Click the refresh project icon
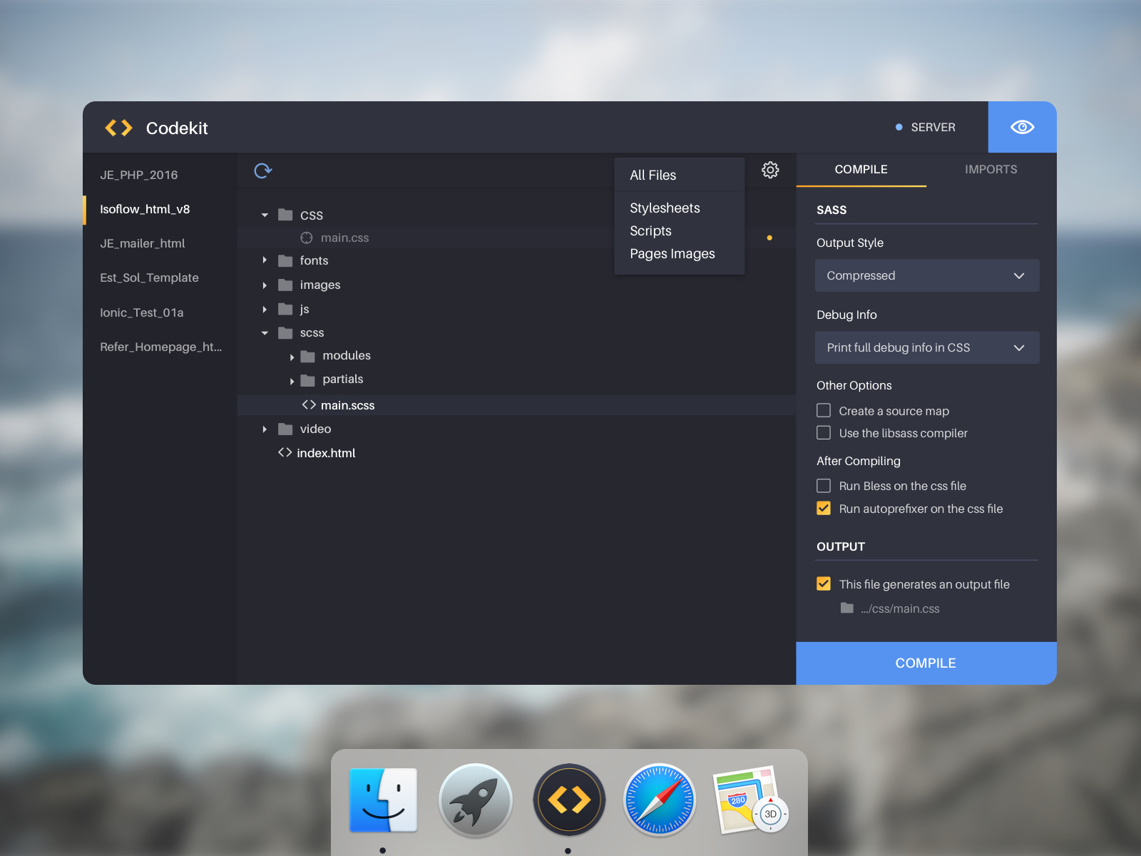This screenshot has width=1141, height=856. tap(263, 170)
